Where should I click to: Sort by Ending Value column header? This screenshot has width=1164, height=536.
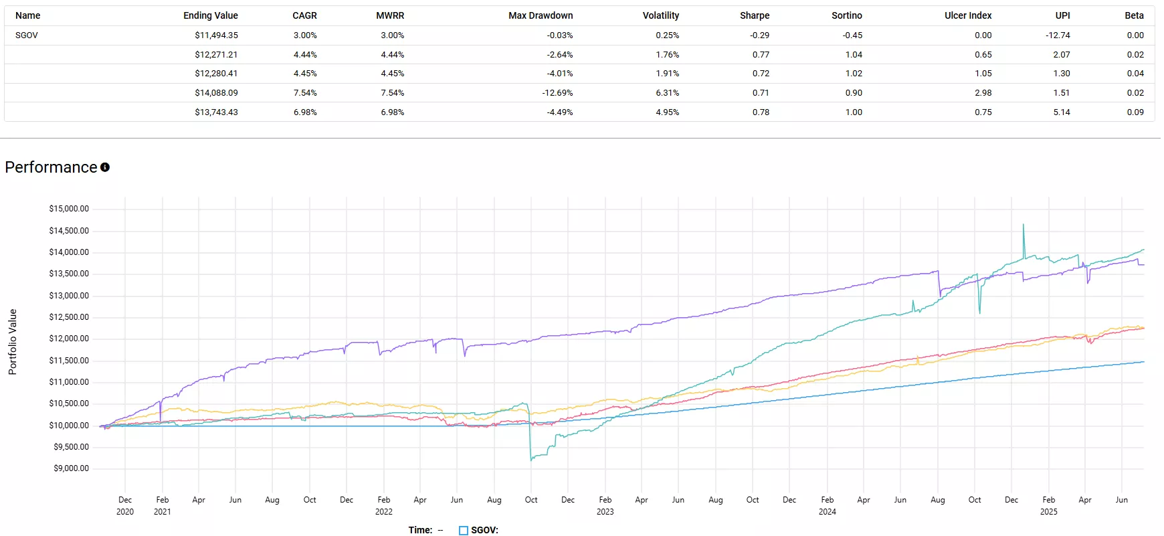click(x=210, y=15)
